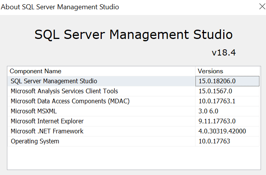Screen dimensions: 266x175
Task: Click the Versions column header
Action: (227, 71)
